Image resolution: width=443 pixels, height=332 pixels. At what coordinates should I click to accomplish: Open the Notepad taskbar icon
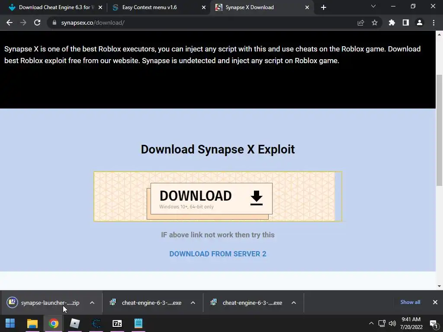138,323
